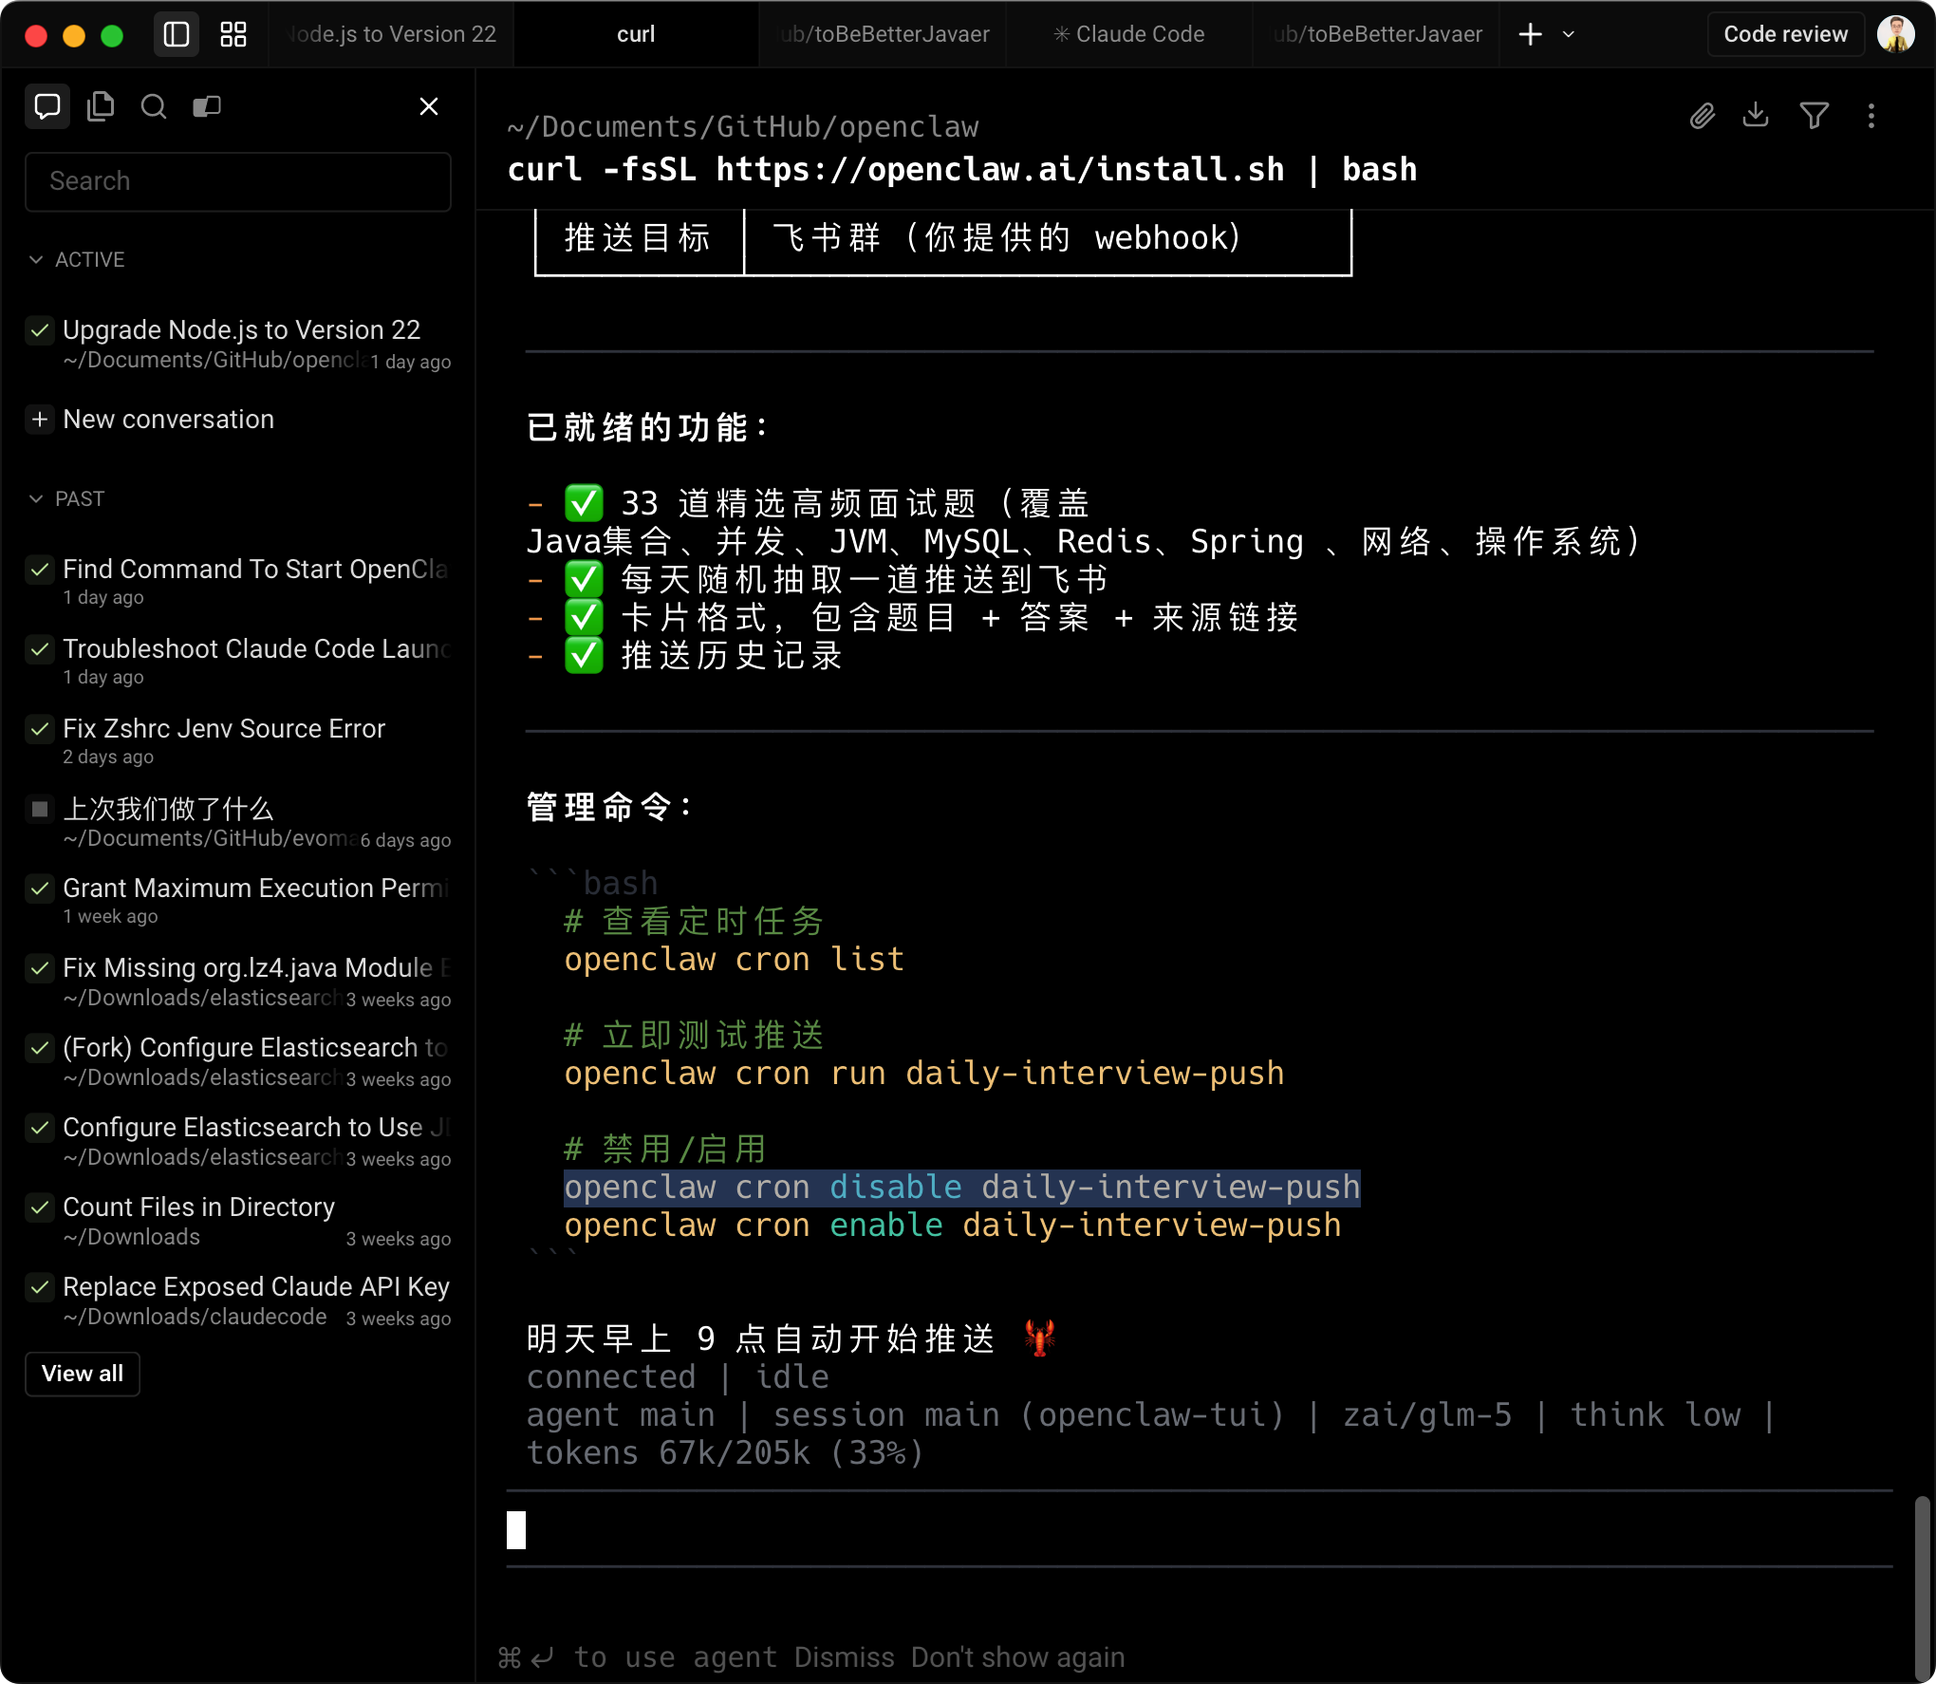Open the grid view layout icon
The width and height of the screenshot is (1936, 1684).
click(233, 35)
